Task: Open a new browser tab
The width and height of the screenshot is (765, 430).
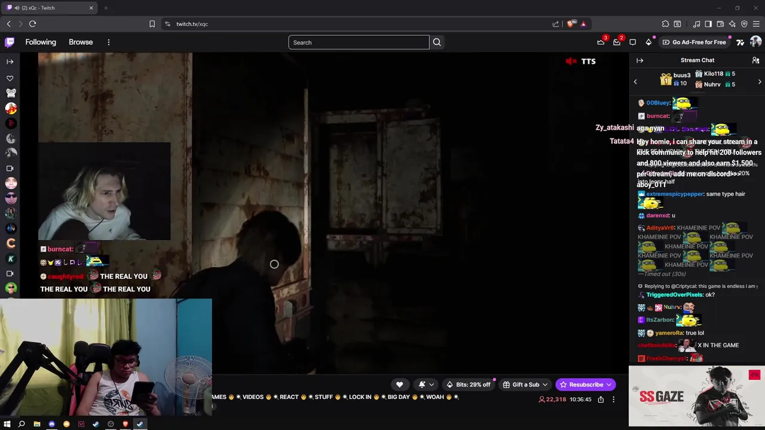Action: pyautogui.click(x=106, y=8)
